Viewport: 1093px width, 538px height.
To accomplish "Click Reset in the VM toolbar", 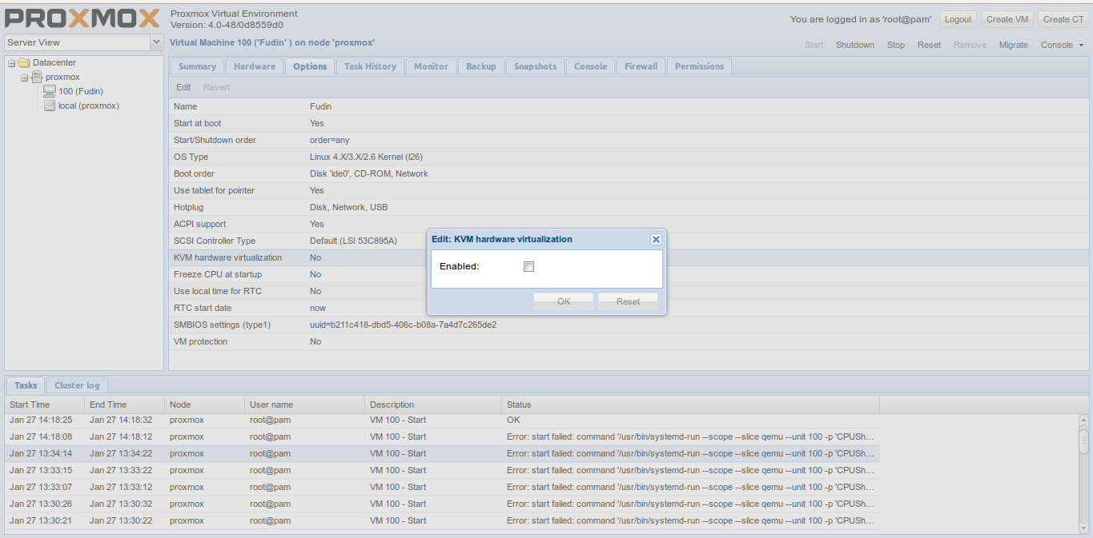I will tap(929, 45).
